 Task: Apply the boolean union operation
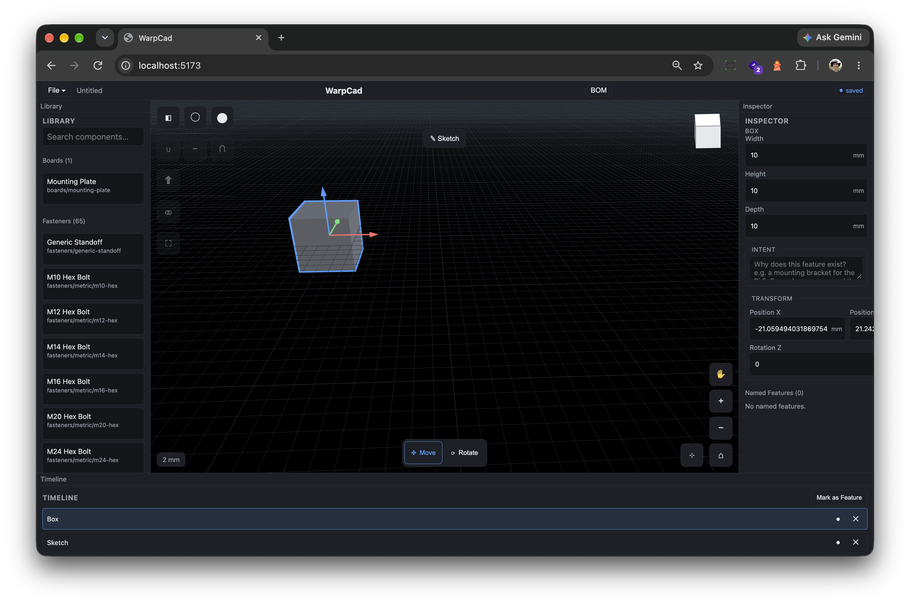click(168, 149)
